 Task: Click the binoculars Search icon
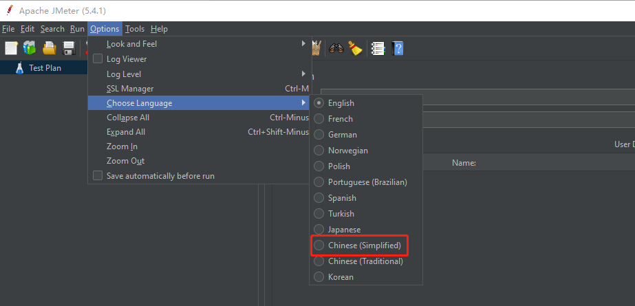336,49
